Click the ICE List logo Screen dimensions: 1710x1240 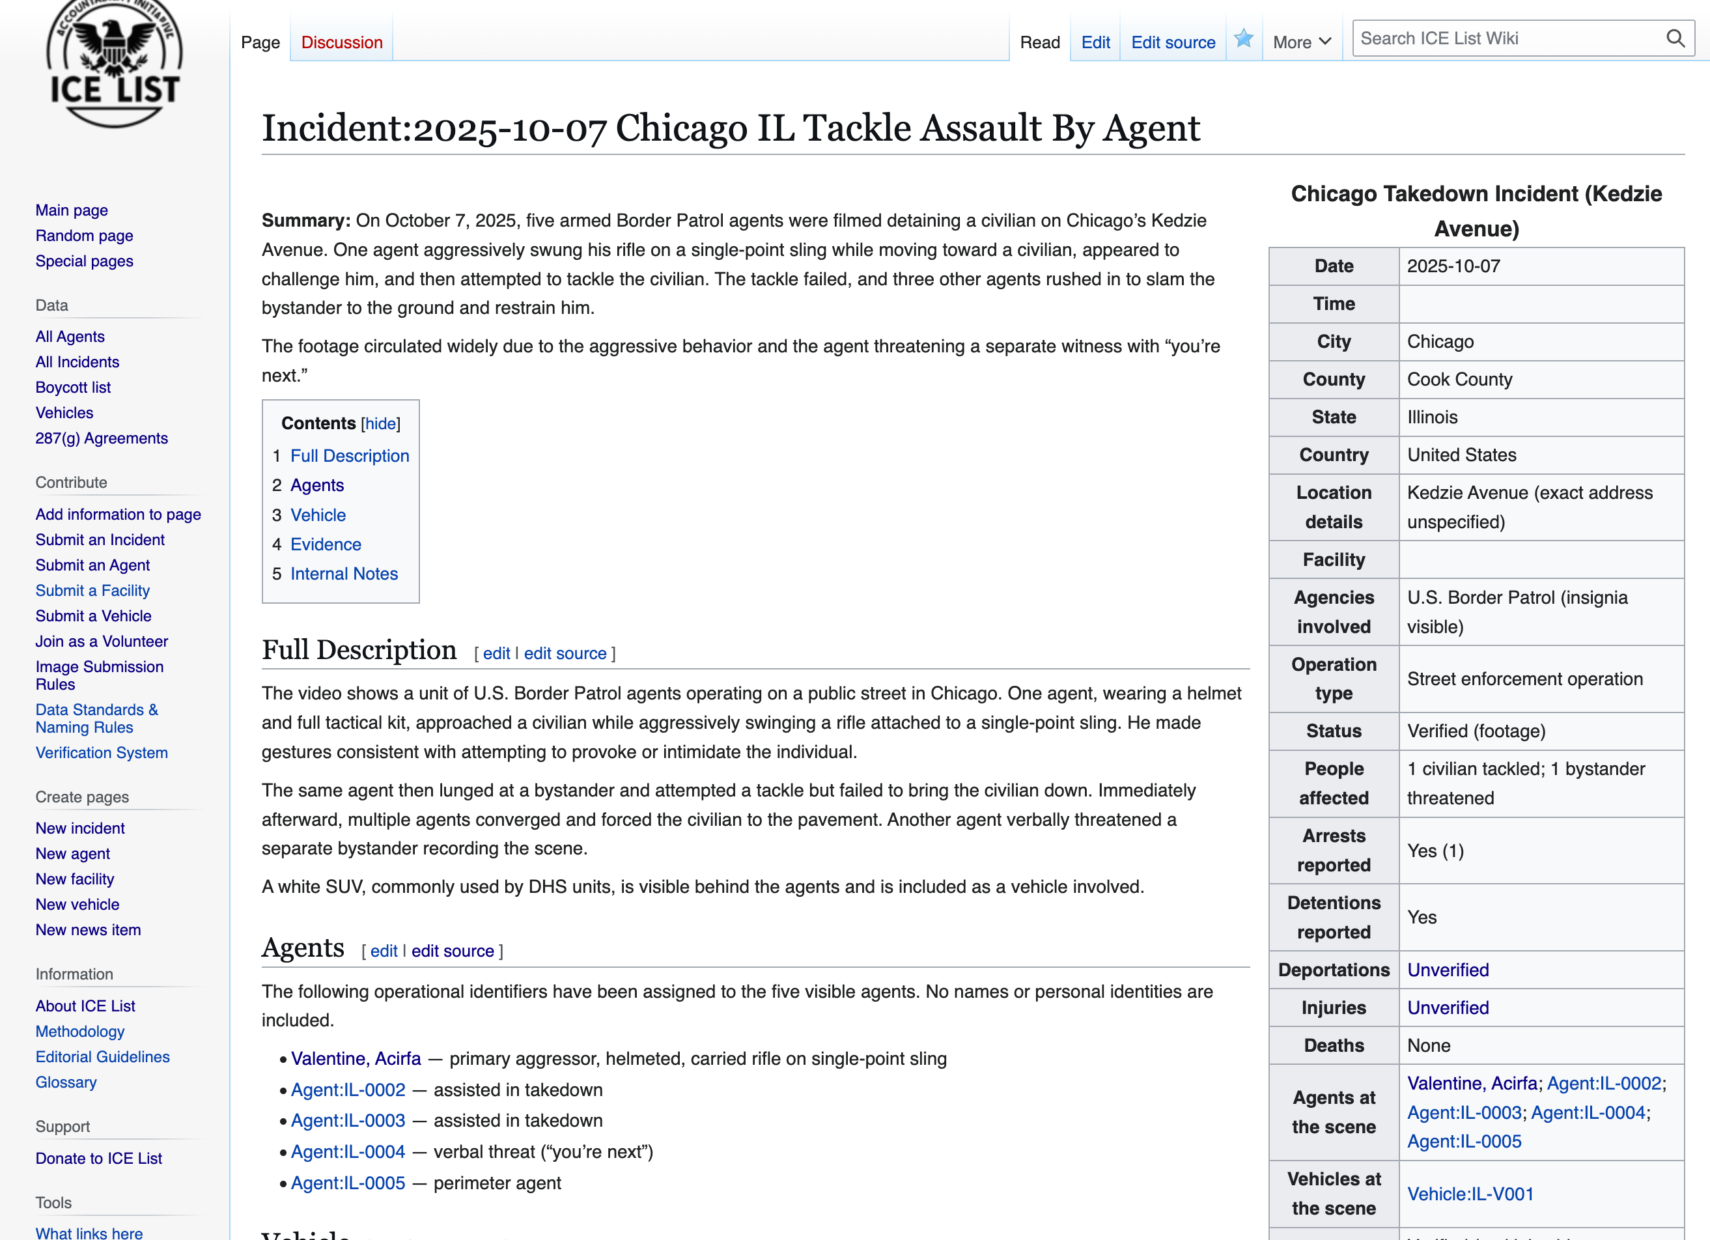point(114,64)
